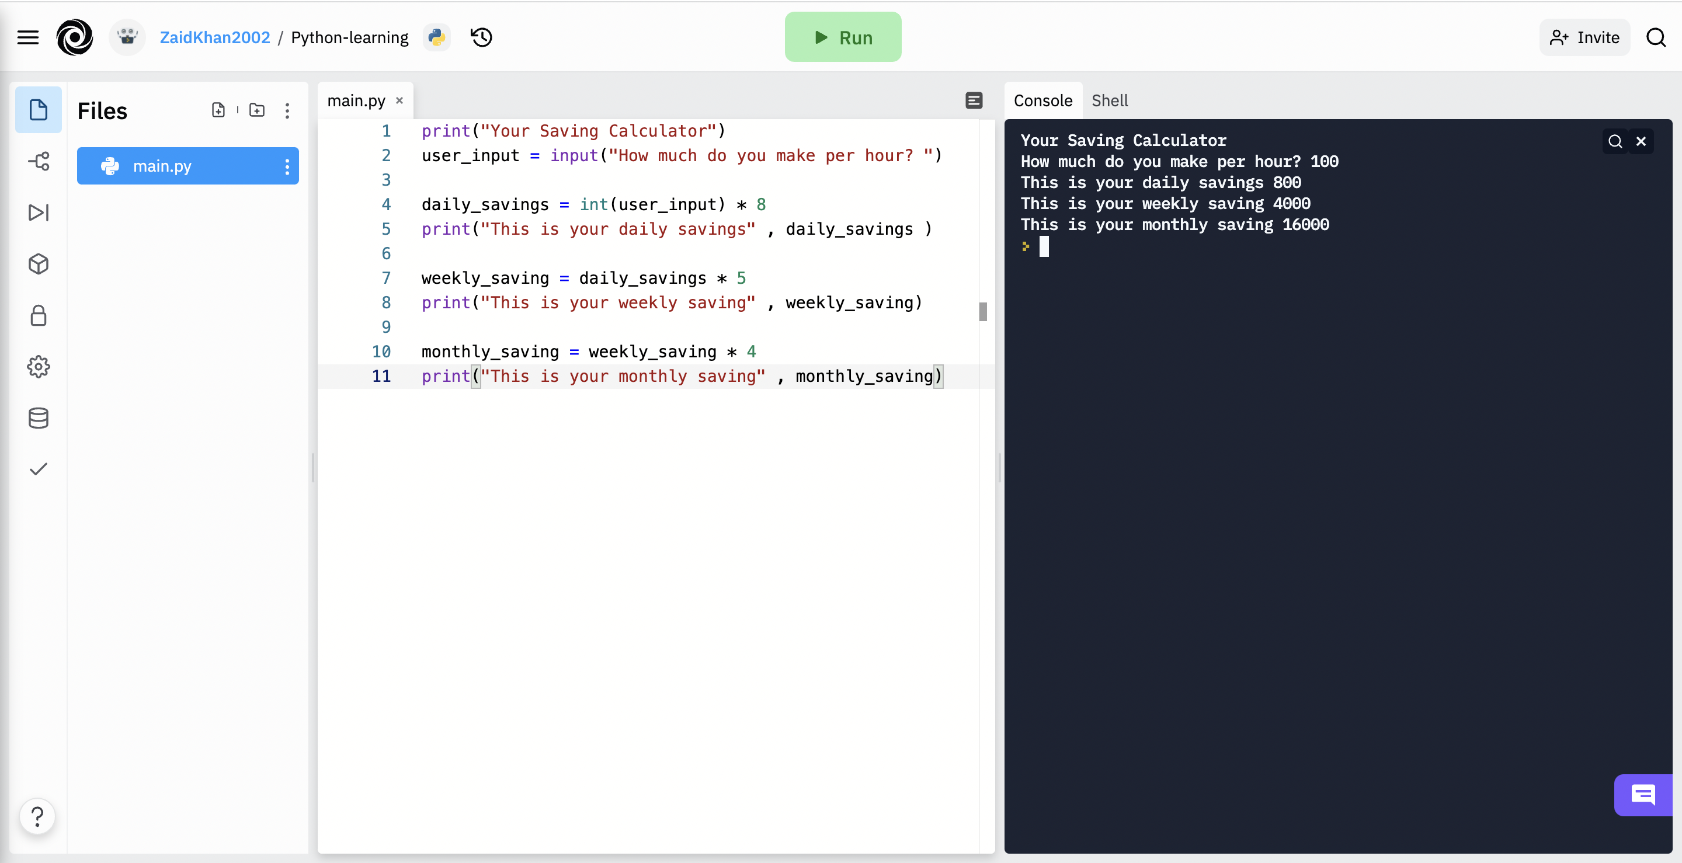Open the Files panel overflow menu
Image resolution: width=1682 pixels, height=863 pixels.
(x=287, y=110)
